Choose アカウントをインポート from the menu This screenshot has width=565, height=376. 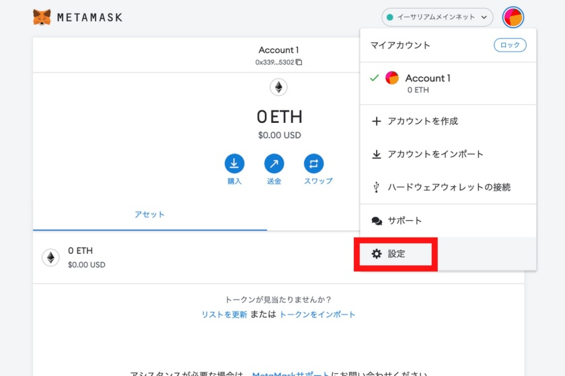pyautogui.click(x=448, y=154)
